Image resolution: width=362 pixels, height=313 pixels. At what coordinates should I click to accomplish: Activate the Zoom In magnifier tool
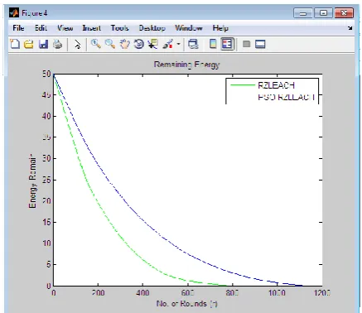click(x=95, y=44)
